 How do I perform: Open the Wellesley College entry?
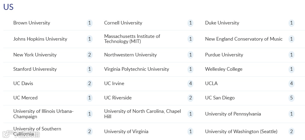click(224, 69)
